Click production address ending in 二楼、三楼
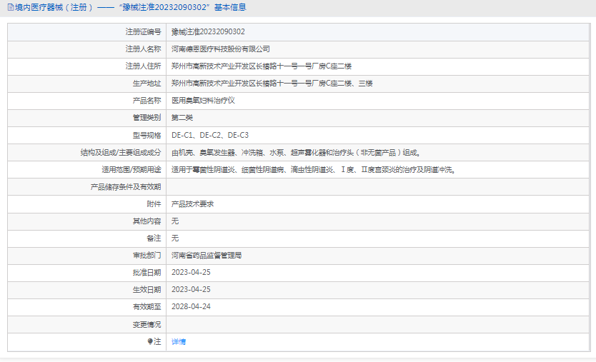596x362 pixels. pos(272,84)
